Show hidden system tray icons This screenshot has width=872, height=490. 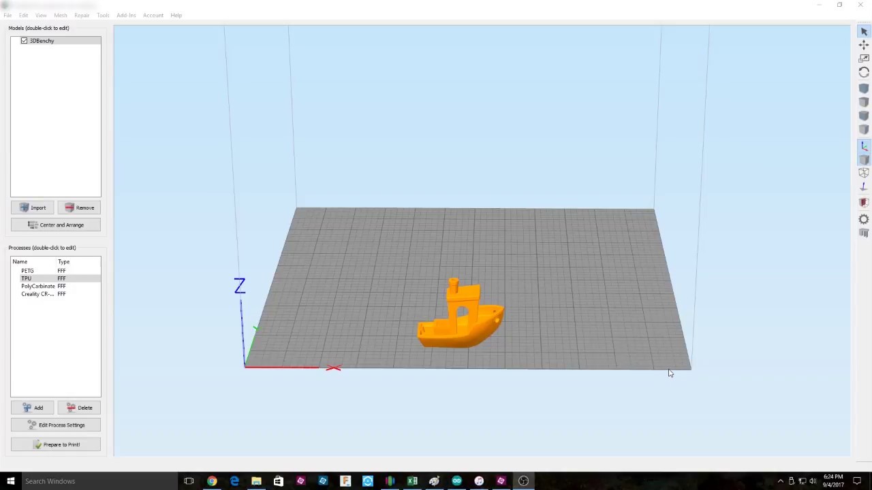tap(781, 481)
